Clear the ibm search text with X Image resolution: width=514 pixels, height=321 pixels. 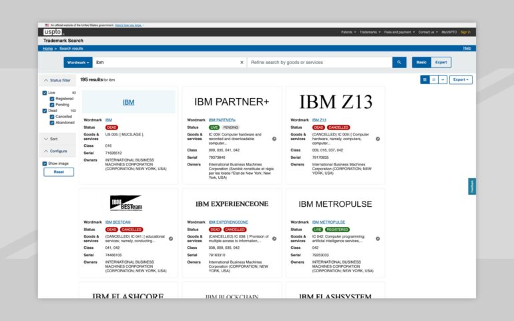(242, 62)
